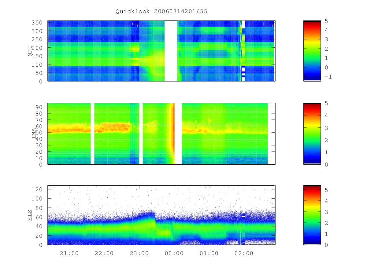The image size is (367, 275).
Task: Click the IMA panel colorbar
Action: coord(312,134)
